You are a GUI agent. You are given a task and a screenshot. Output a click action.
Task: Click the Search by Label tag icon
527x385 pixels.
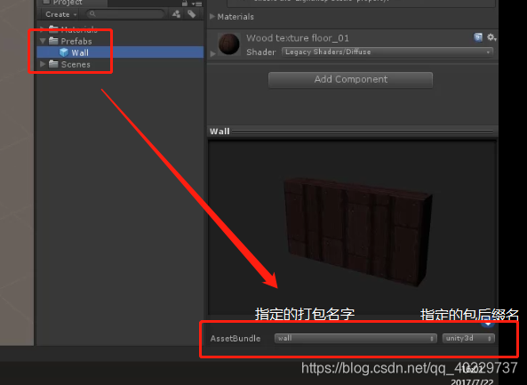pyautogui.click(x=192, y=14)
